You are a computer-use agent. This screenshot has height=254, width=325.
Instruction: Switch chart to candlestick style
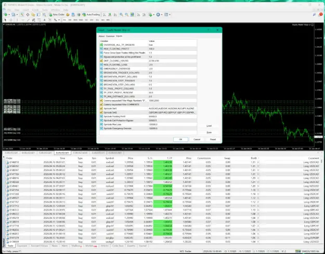tap(110, 15)
